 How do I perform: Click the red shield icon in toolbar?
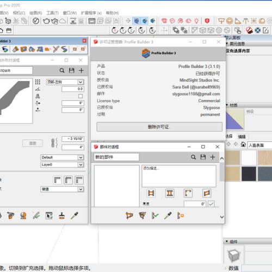pos(207,21)
